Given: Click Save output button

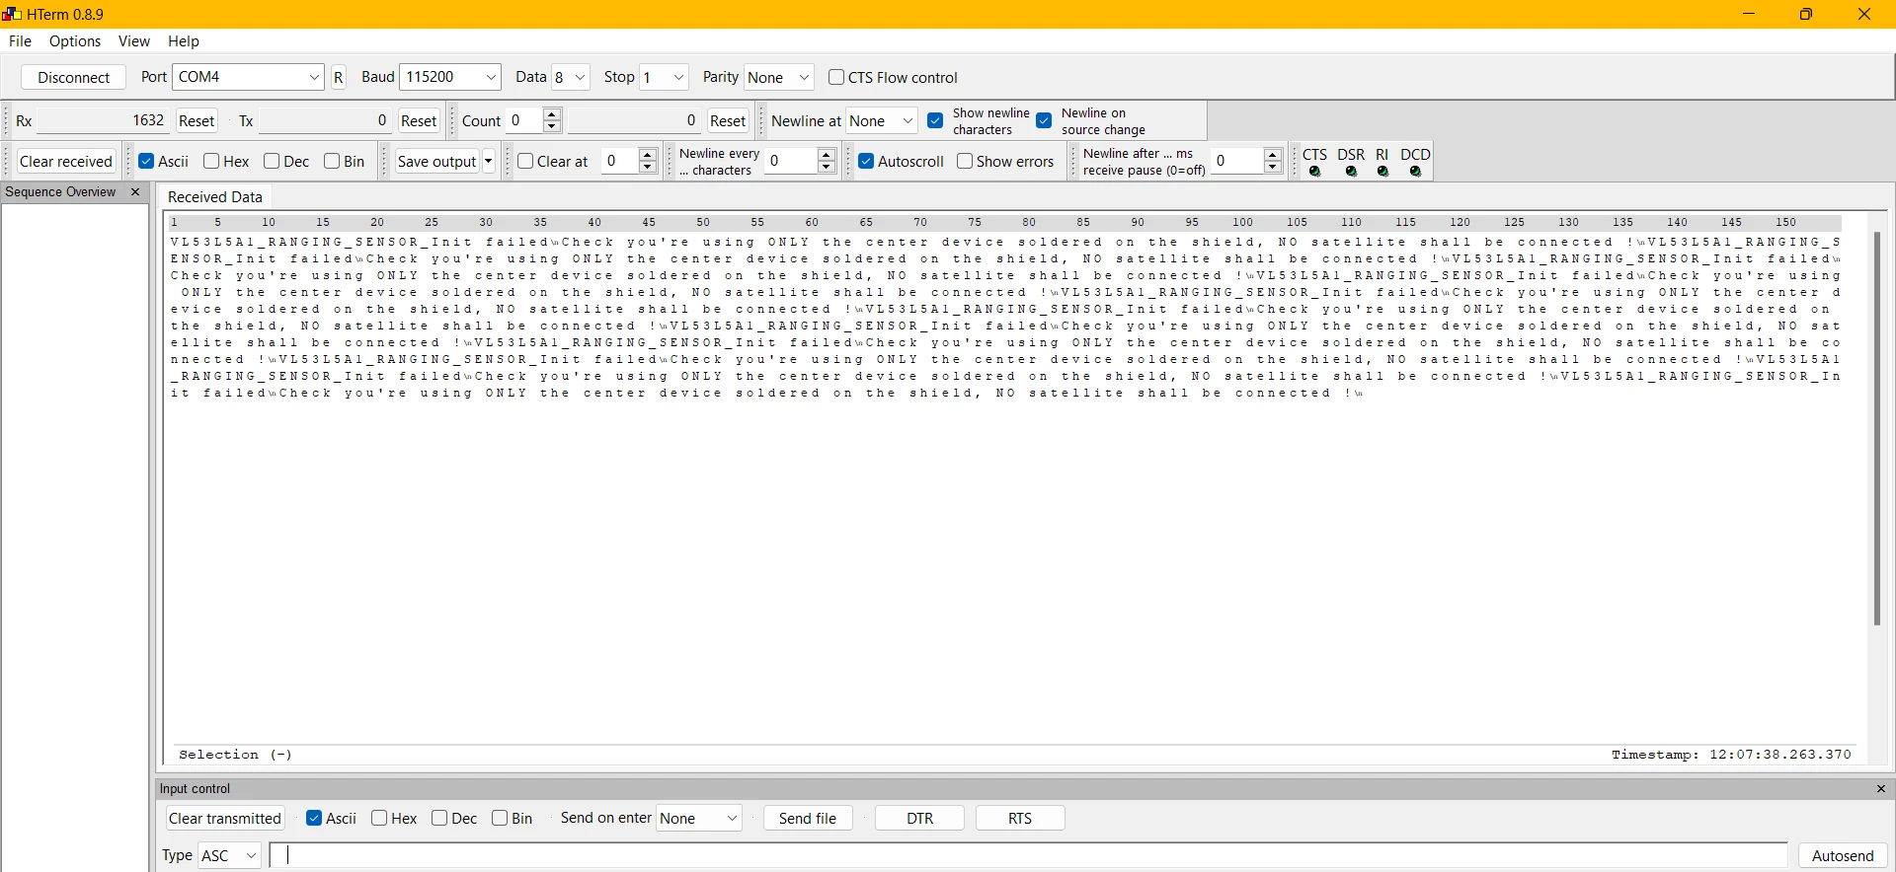Looking at the screenshot, I should point(437,161).
